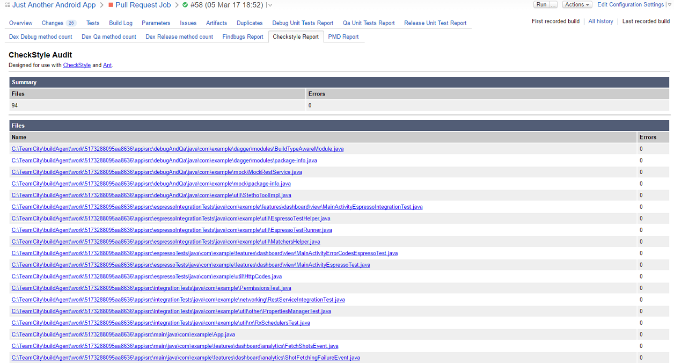The width and height of the screenshot is (674, 363).
Task: Open the Release Unit Test Report tab
Action: pyautogui.click(x=435, y=23)
